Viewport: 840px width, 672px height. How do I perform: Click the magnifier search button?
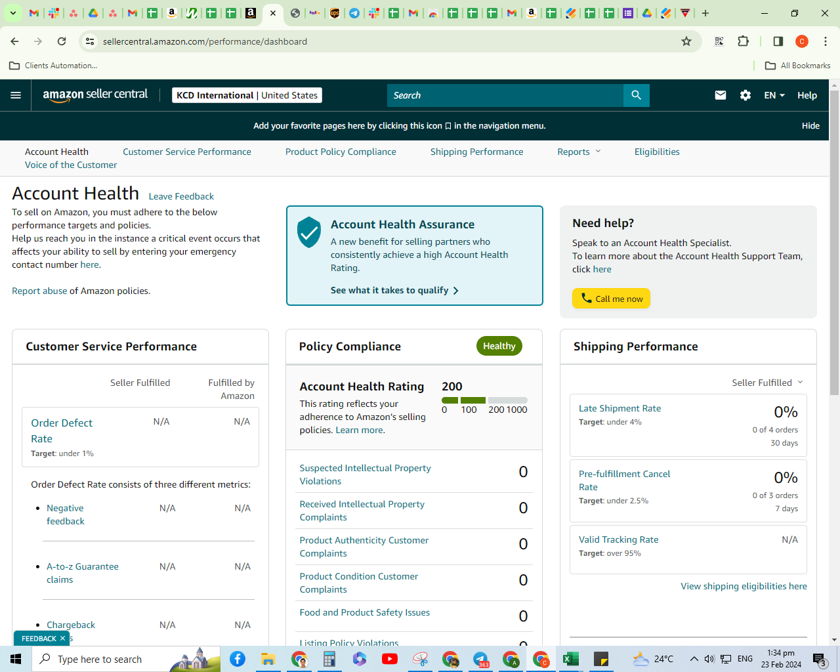click(x=636, y=95)
